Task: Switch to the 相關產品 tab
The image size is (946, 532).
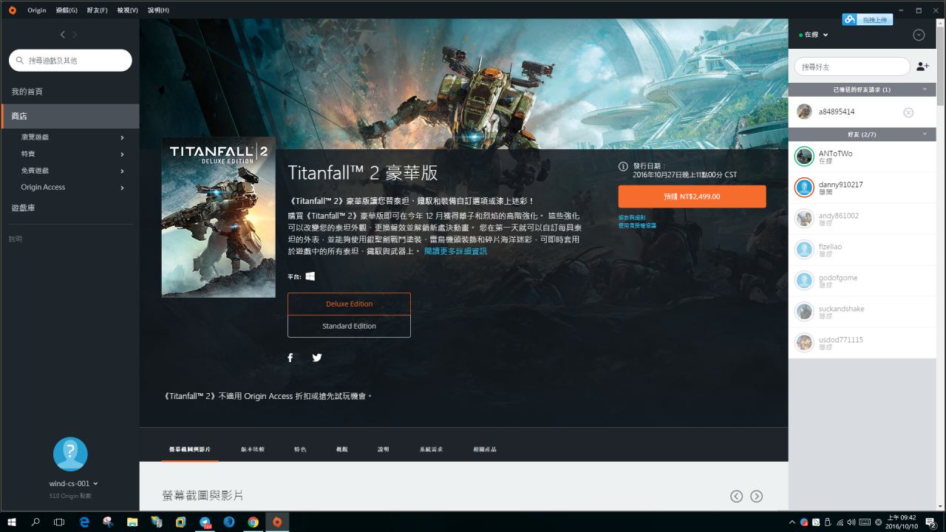Action: 485,449
